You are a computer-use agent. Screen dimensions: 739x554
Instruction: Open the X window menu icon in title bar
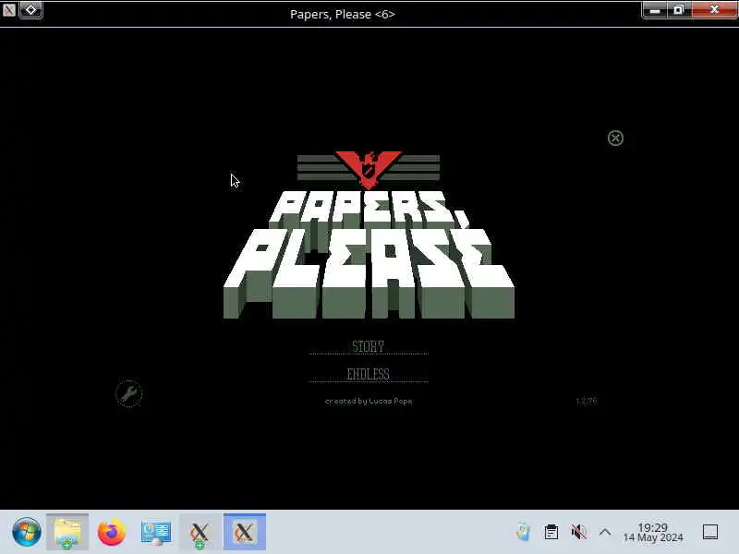tap(9, 9)
